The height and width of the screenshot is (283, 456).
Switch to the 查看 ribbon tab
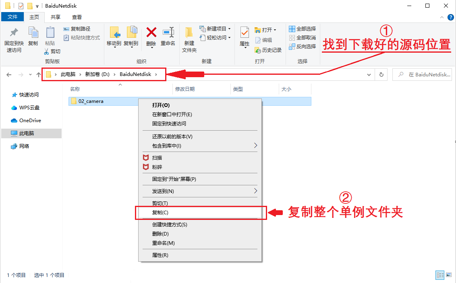[x=77, y=17]
